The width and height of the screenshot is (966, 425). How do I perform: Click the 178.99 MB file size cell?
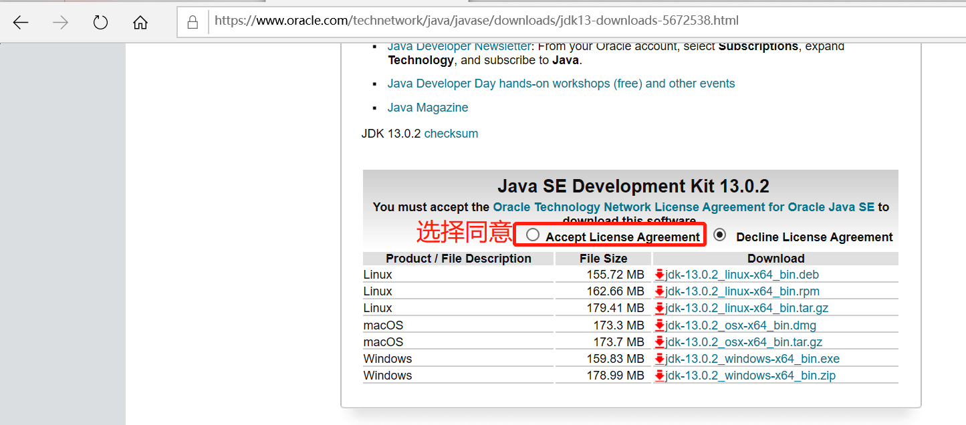(x=603, y=376)
